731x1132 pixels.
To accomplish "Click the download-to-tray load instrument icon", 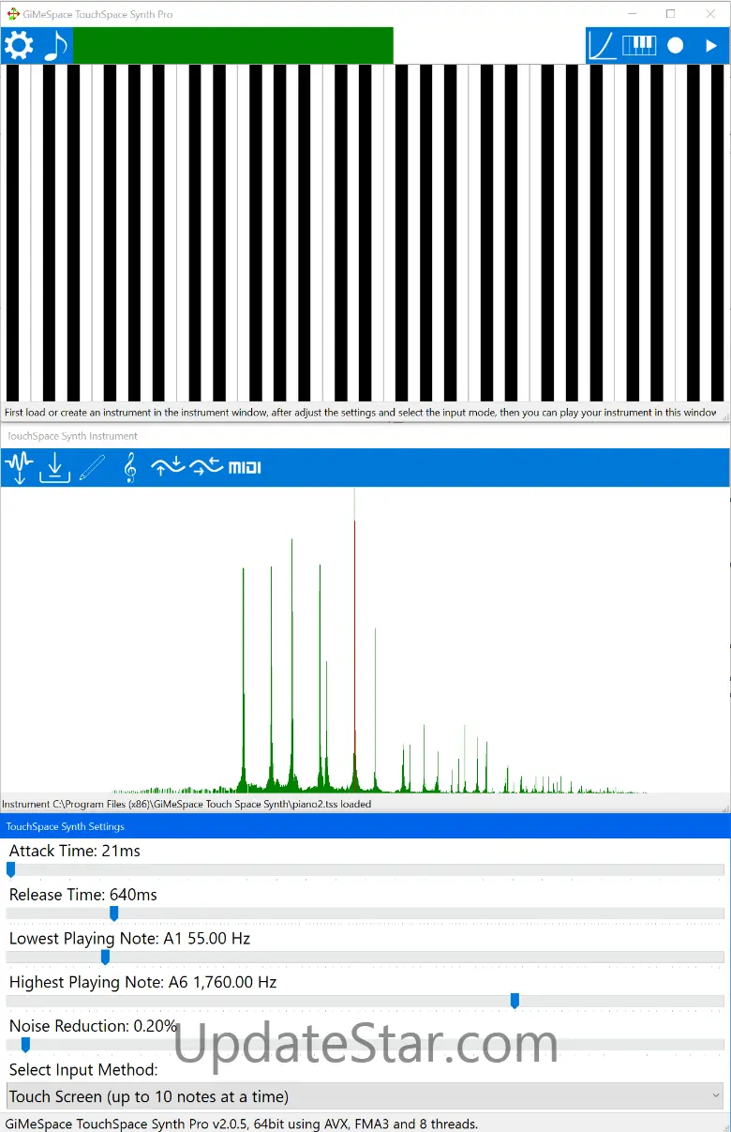I will 55,467.
